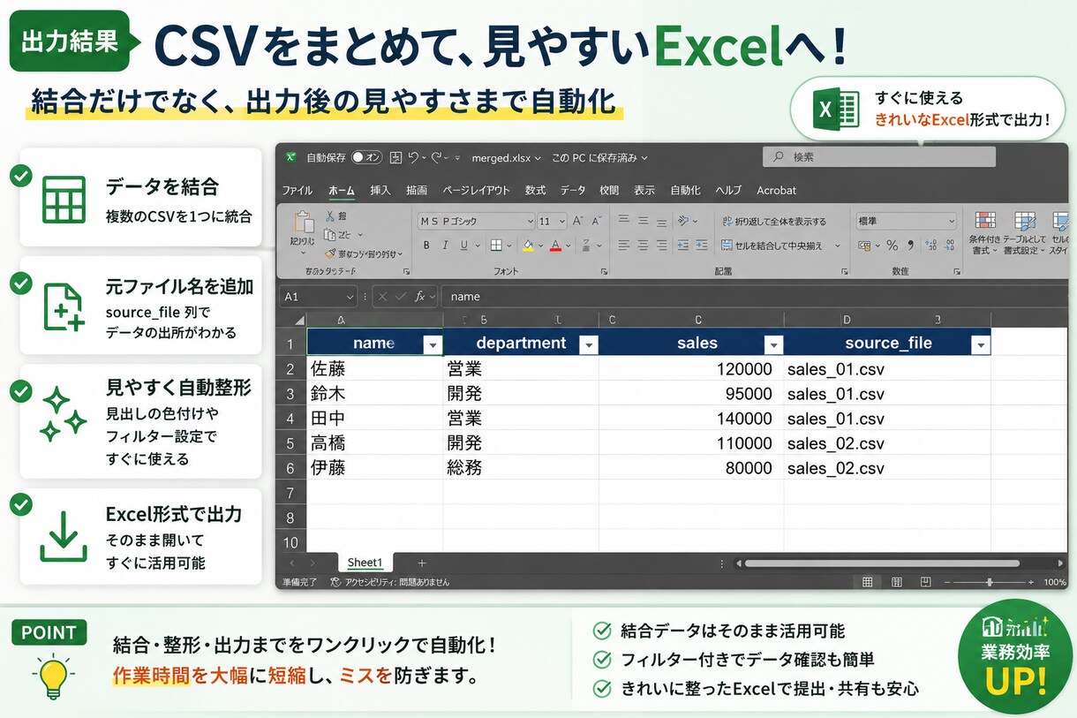Open the source_file column filter dropdown

[x=980, y=345]
